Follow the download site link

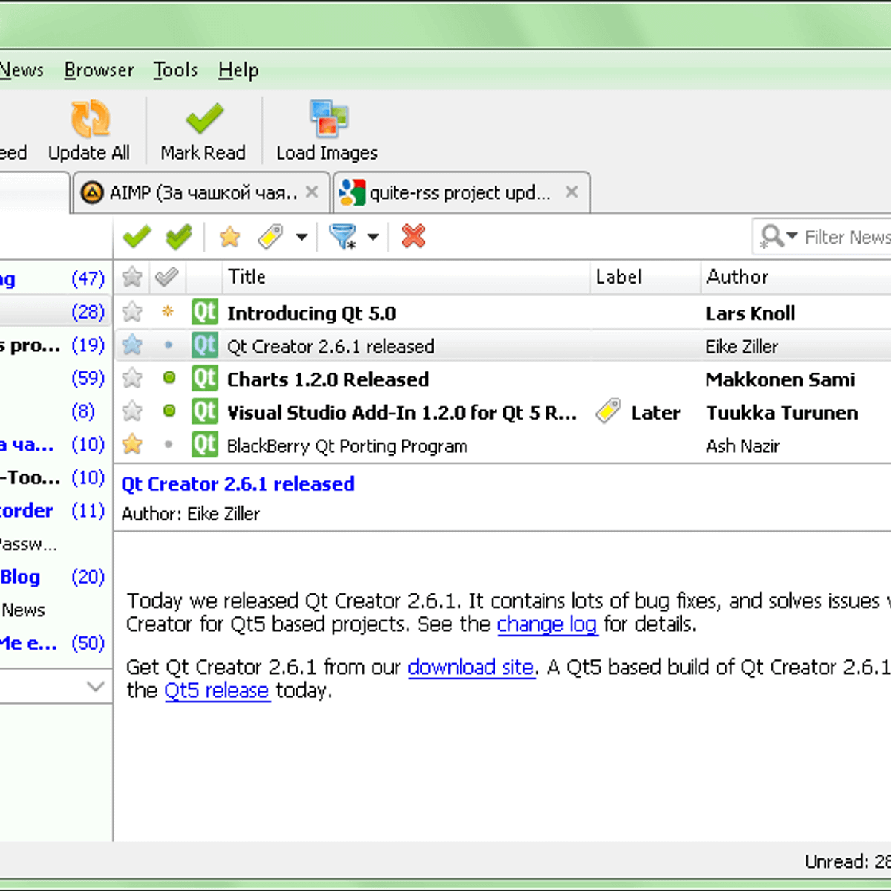point(471,668)
